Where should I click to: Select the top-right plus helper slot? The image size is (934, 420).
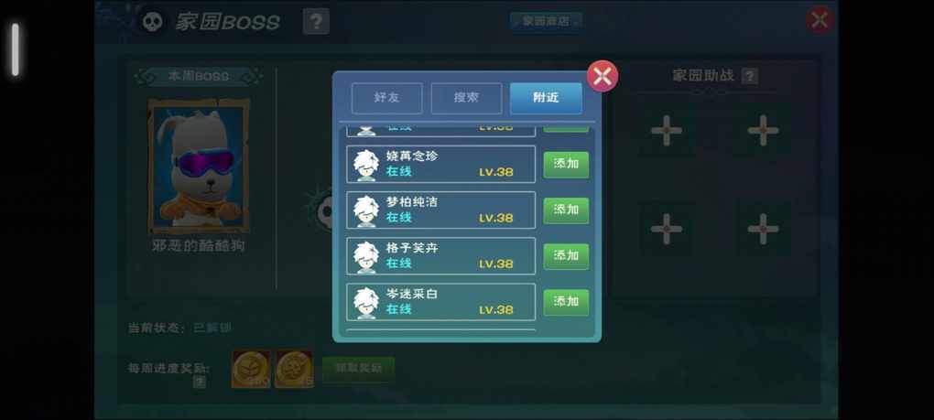pyautogui.click(x=763, y=130)
